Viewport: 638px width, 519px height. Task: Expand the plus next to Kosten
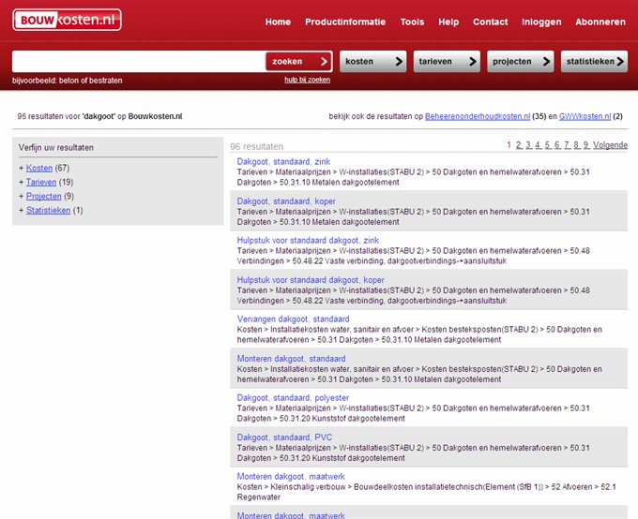22,168
